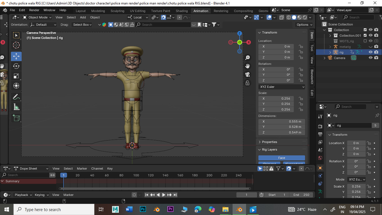Toggle X-ray display
This screenshot has width=382, height=215.
[x=281, y=17]
